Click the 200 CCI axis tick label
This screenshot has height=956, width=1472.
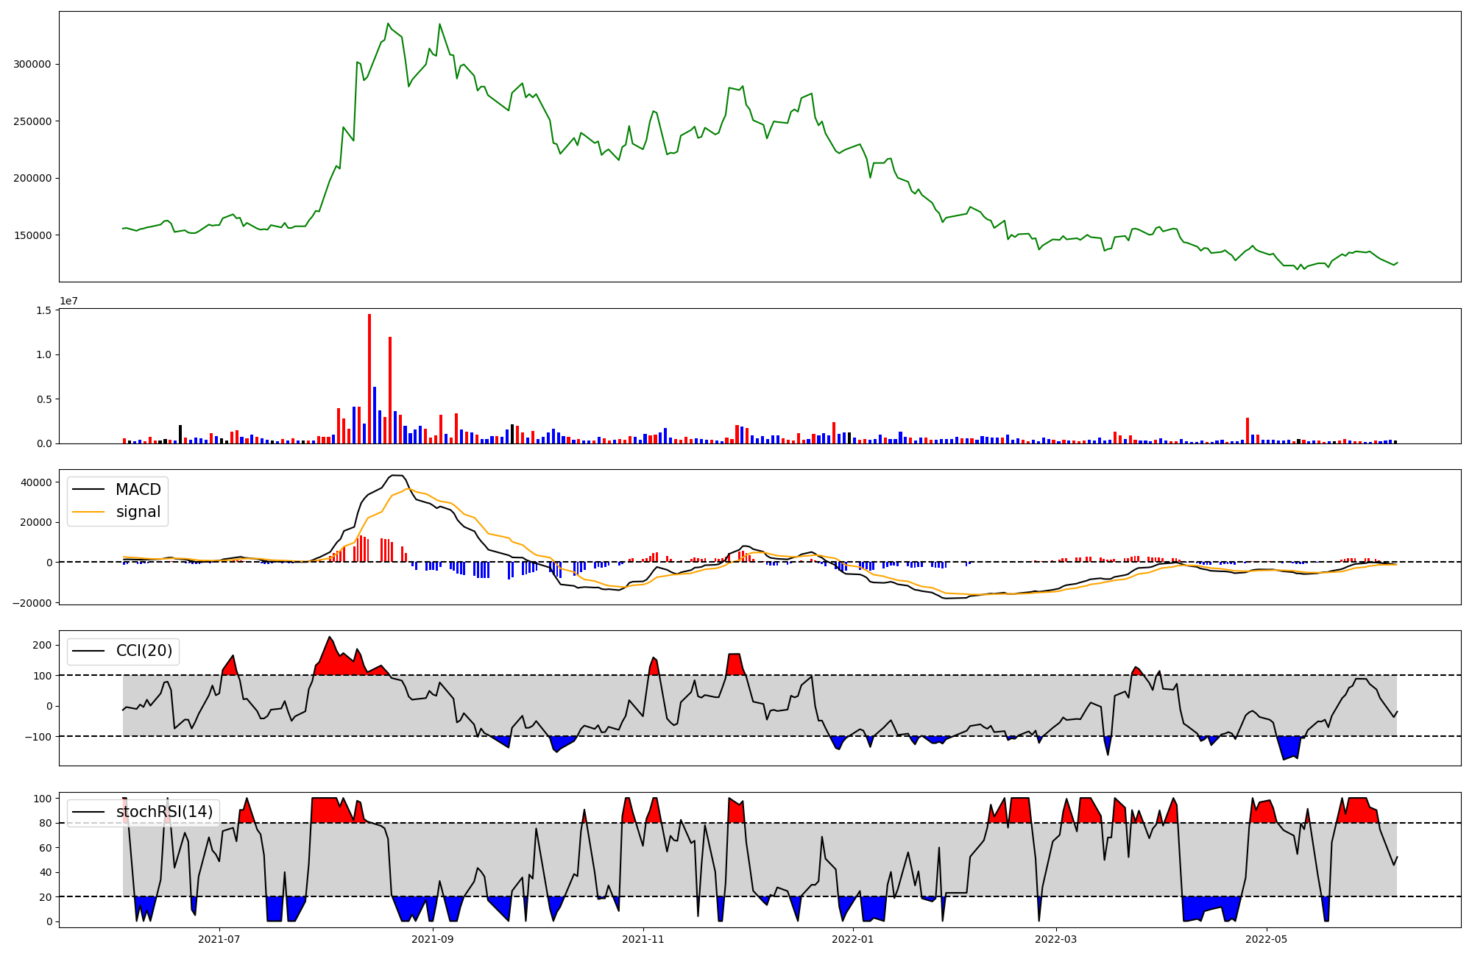[43, 646]
